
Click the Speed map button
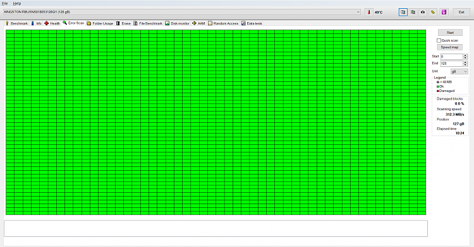click(449, 47)
